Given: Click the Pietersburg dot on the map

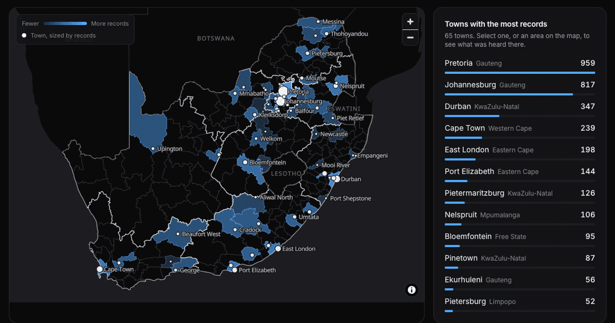Looking at the screenshot, I should point(307,53).
